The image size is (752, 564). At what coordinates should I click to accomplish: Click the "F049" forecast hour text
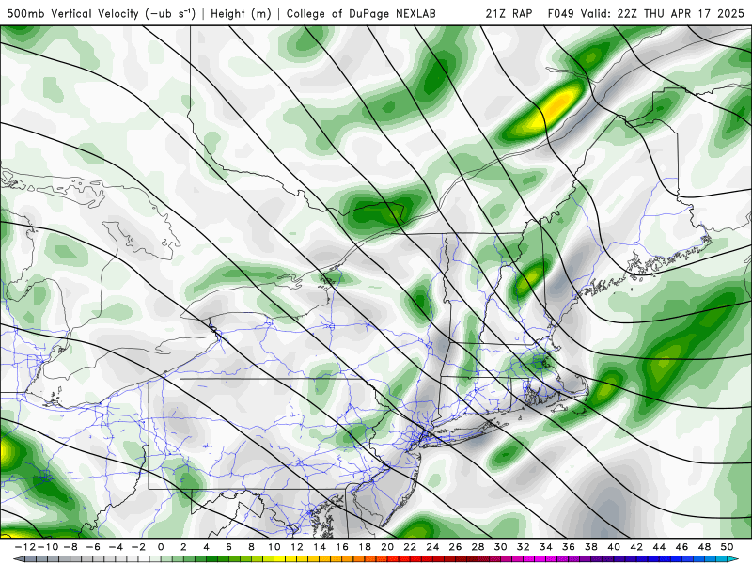tap(560, 13)
